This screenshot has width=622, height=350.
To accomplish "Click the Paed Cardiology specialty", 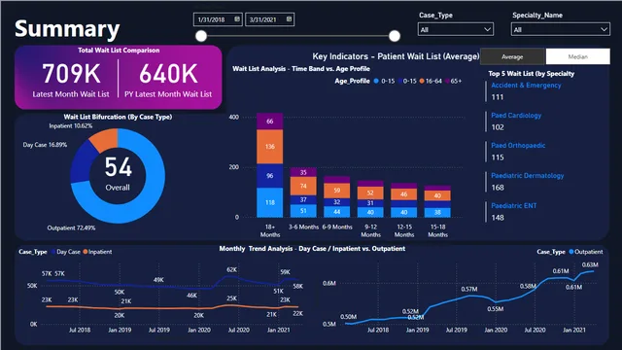I will click(516, 116).
